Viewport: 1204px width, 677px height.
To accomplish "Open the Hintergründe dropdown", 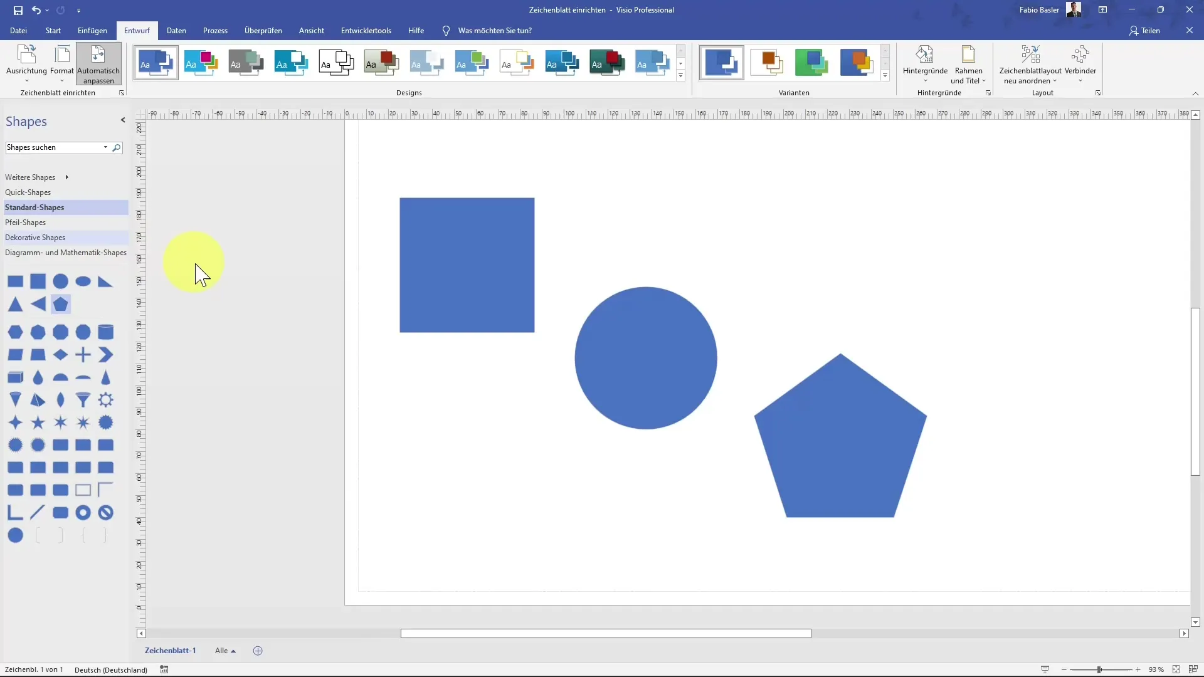I will coord(925,64).
